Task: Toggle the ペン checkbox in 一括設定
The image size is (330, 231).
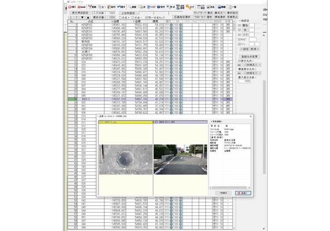Action: tap(239, 44)
